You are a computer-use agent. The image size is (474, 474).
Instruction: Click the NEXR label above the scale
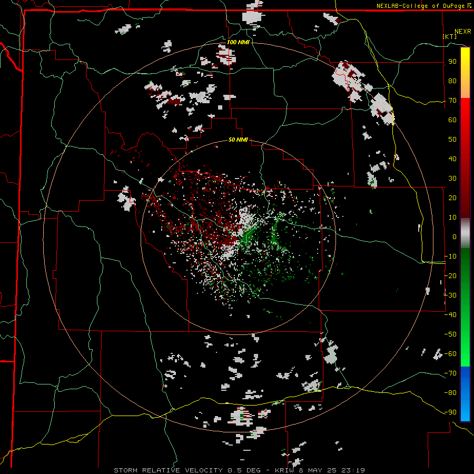click(462, 32)
